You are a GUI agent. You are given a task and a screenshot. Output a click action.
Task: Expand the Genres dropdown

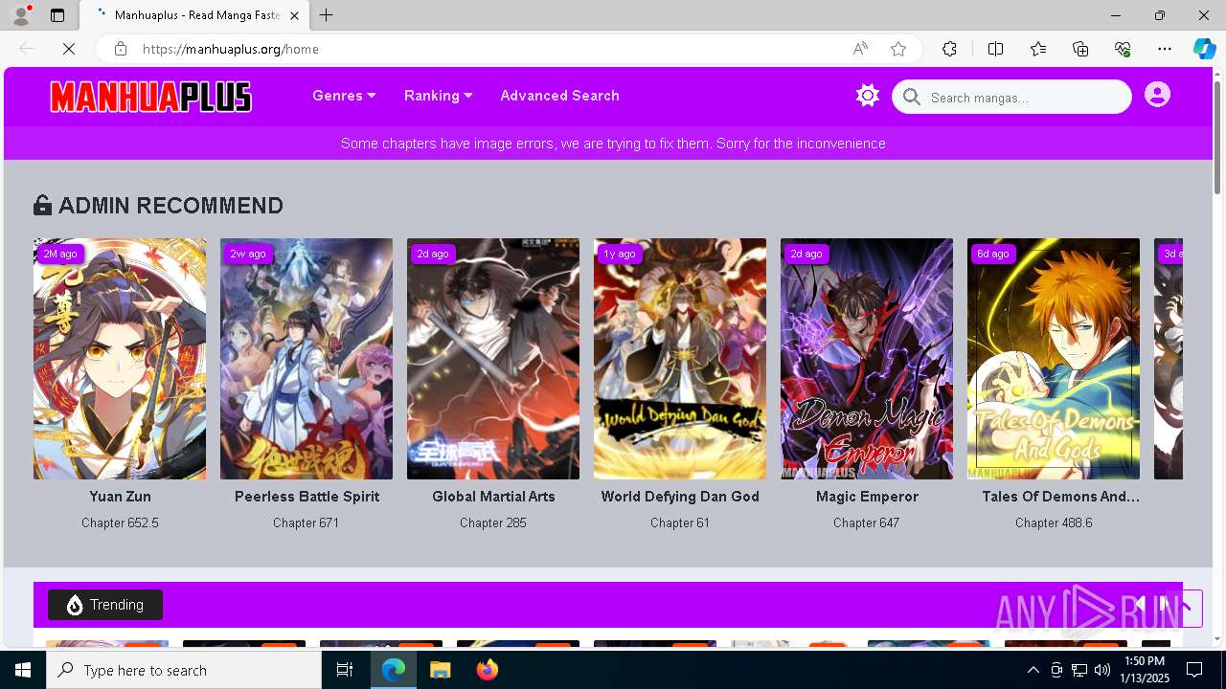pos(344,96)
